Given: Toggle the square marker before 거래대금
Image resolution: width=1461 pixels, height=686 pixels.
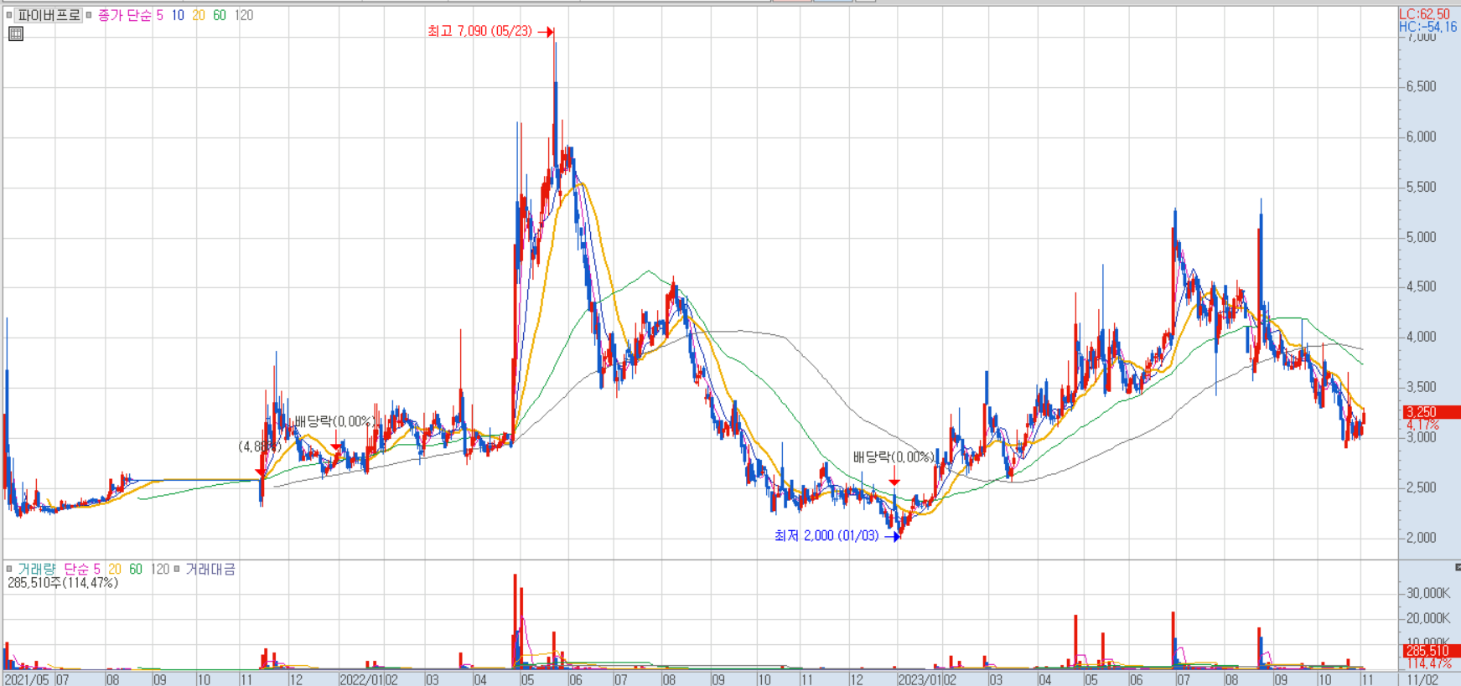Looking at the screenshot, I should pyautogui.click(x=177, y=569).
